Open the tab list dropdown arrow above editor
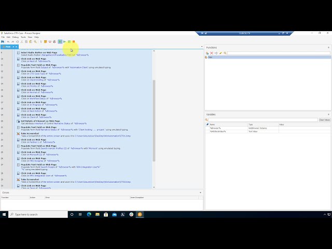 202,47
